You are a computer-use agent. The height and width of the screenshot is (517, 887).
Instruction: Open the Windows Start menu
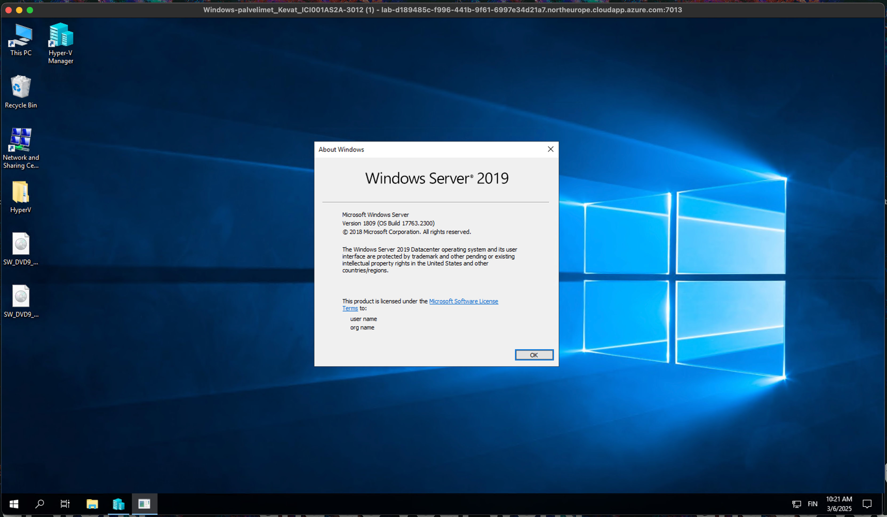(x=14, y=504)
